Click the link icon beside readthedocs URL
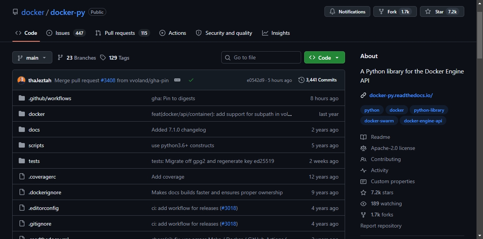The width and height of the screenshot is (483, 239). [x=363, y=95]
